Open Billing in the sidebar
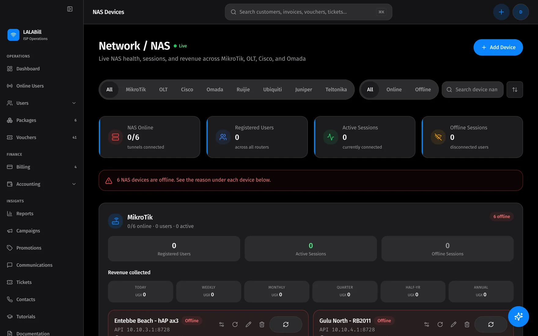Image resolution: width=538 pixels, height=336 pixels. click(x=42, y=167)
